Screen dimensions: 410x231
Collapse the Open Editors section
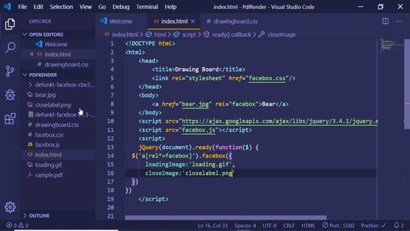click(58, 34)
